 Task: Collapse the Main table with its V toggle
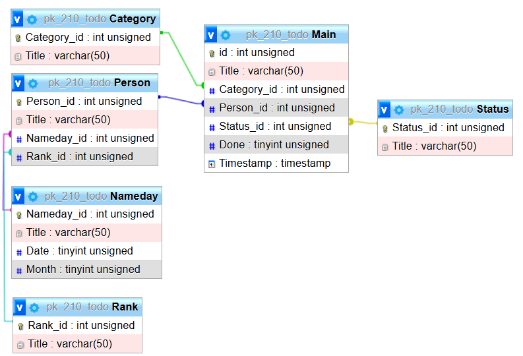(x=211, y=35)
